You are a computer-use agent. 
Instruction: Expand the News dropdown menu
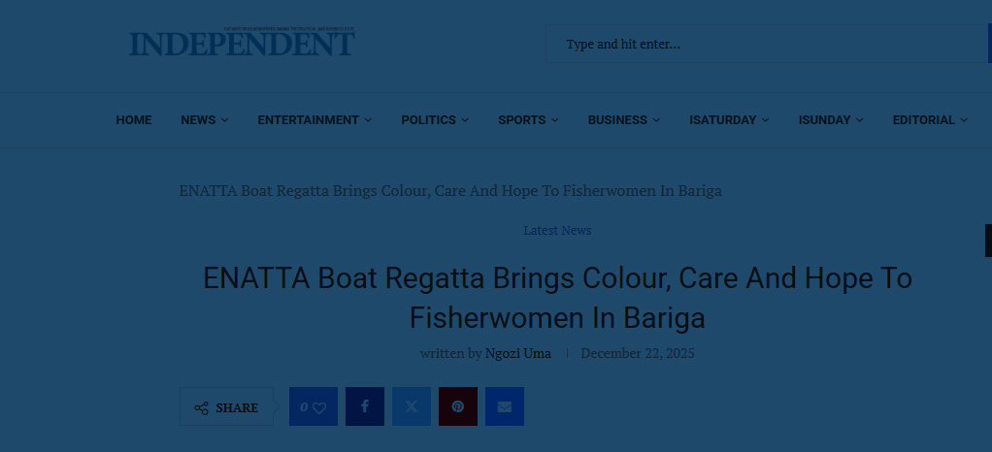pyautogui.click(x=204, y=120)
